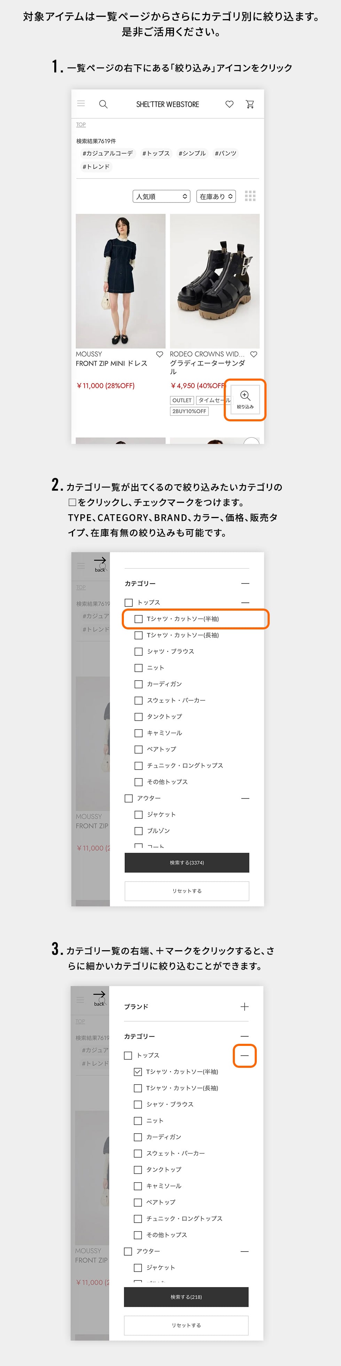Favorite the MOUSSY FRONT ZIP MINI dress
Screen dimensions: 341x1366
pos(159,354)
